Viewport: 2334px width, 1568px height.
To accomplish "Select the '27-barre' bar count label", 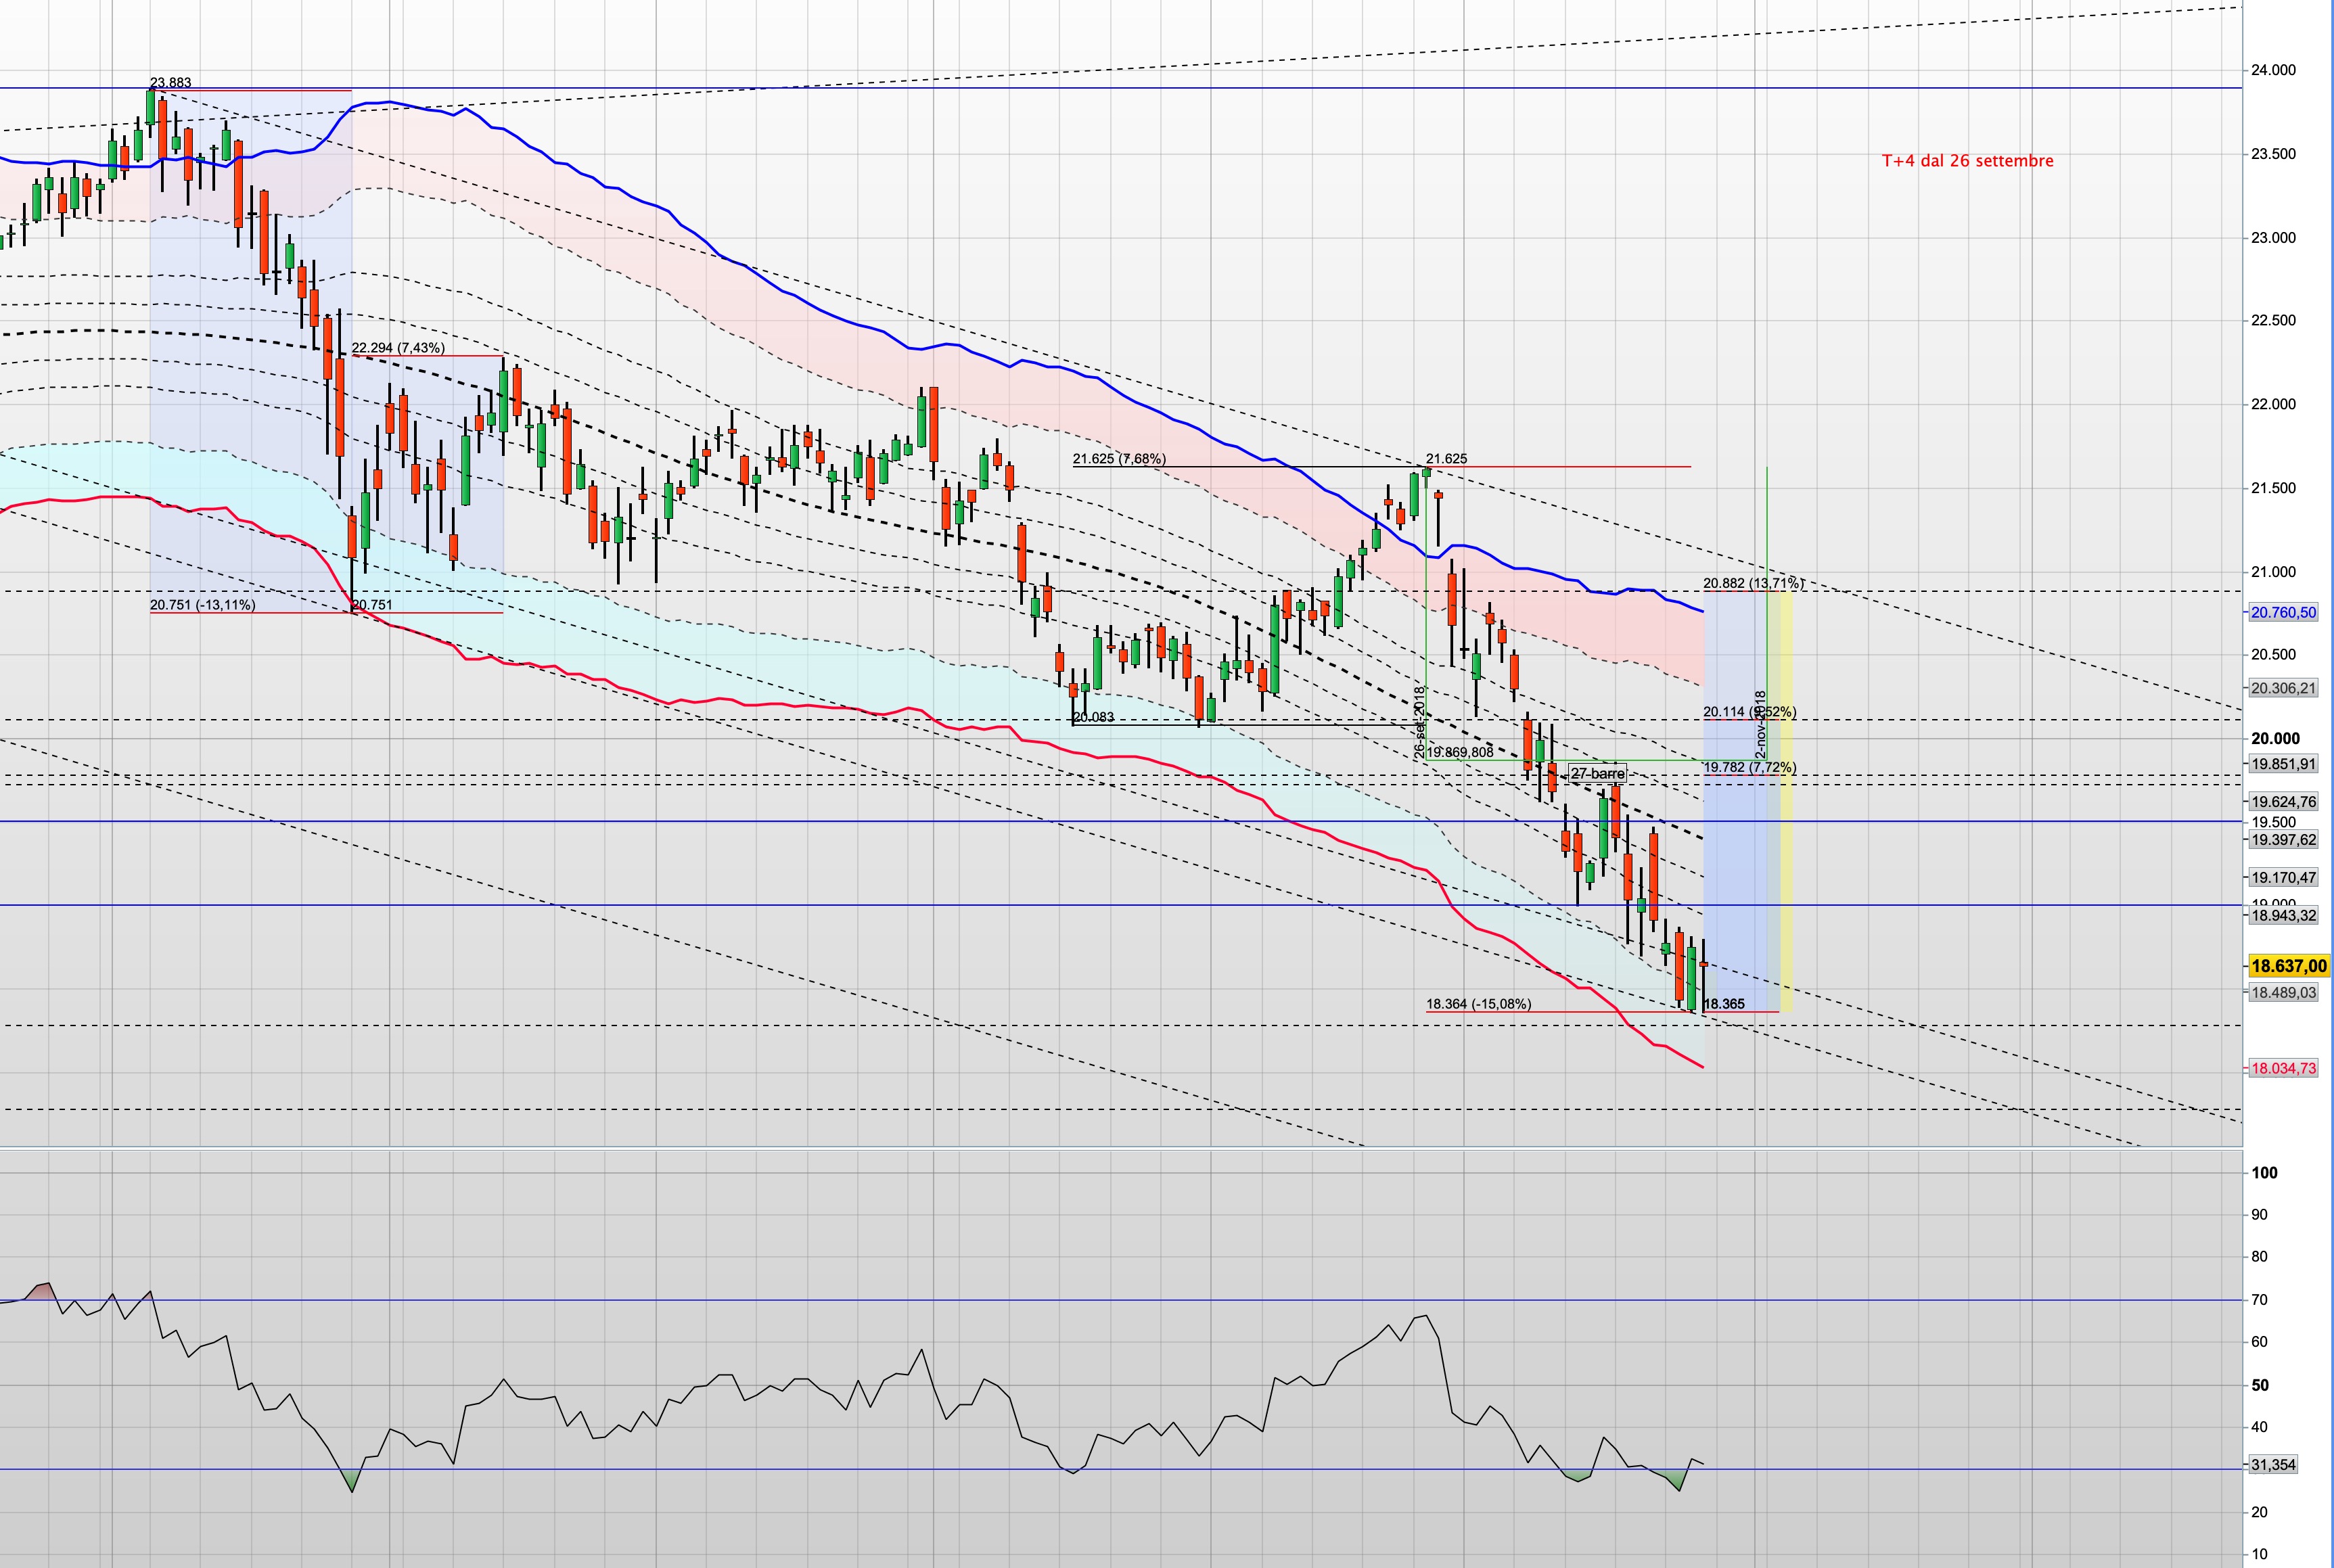I will click(x=1598, y=774).
